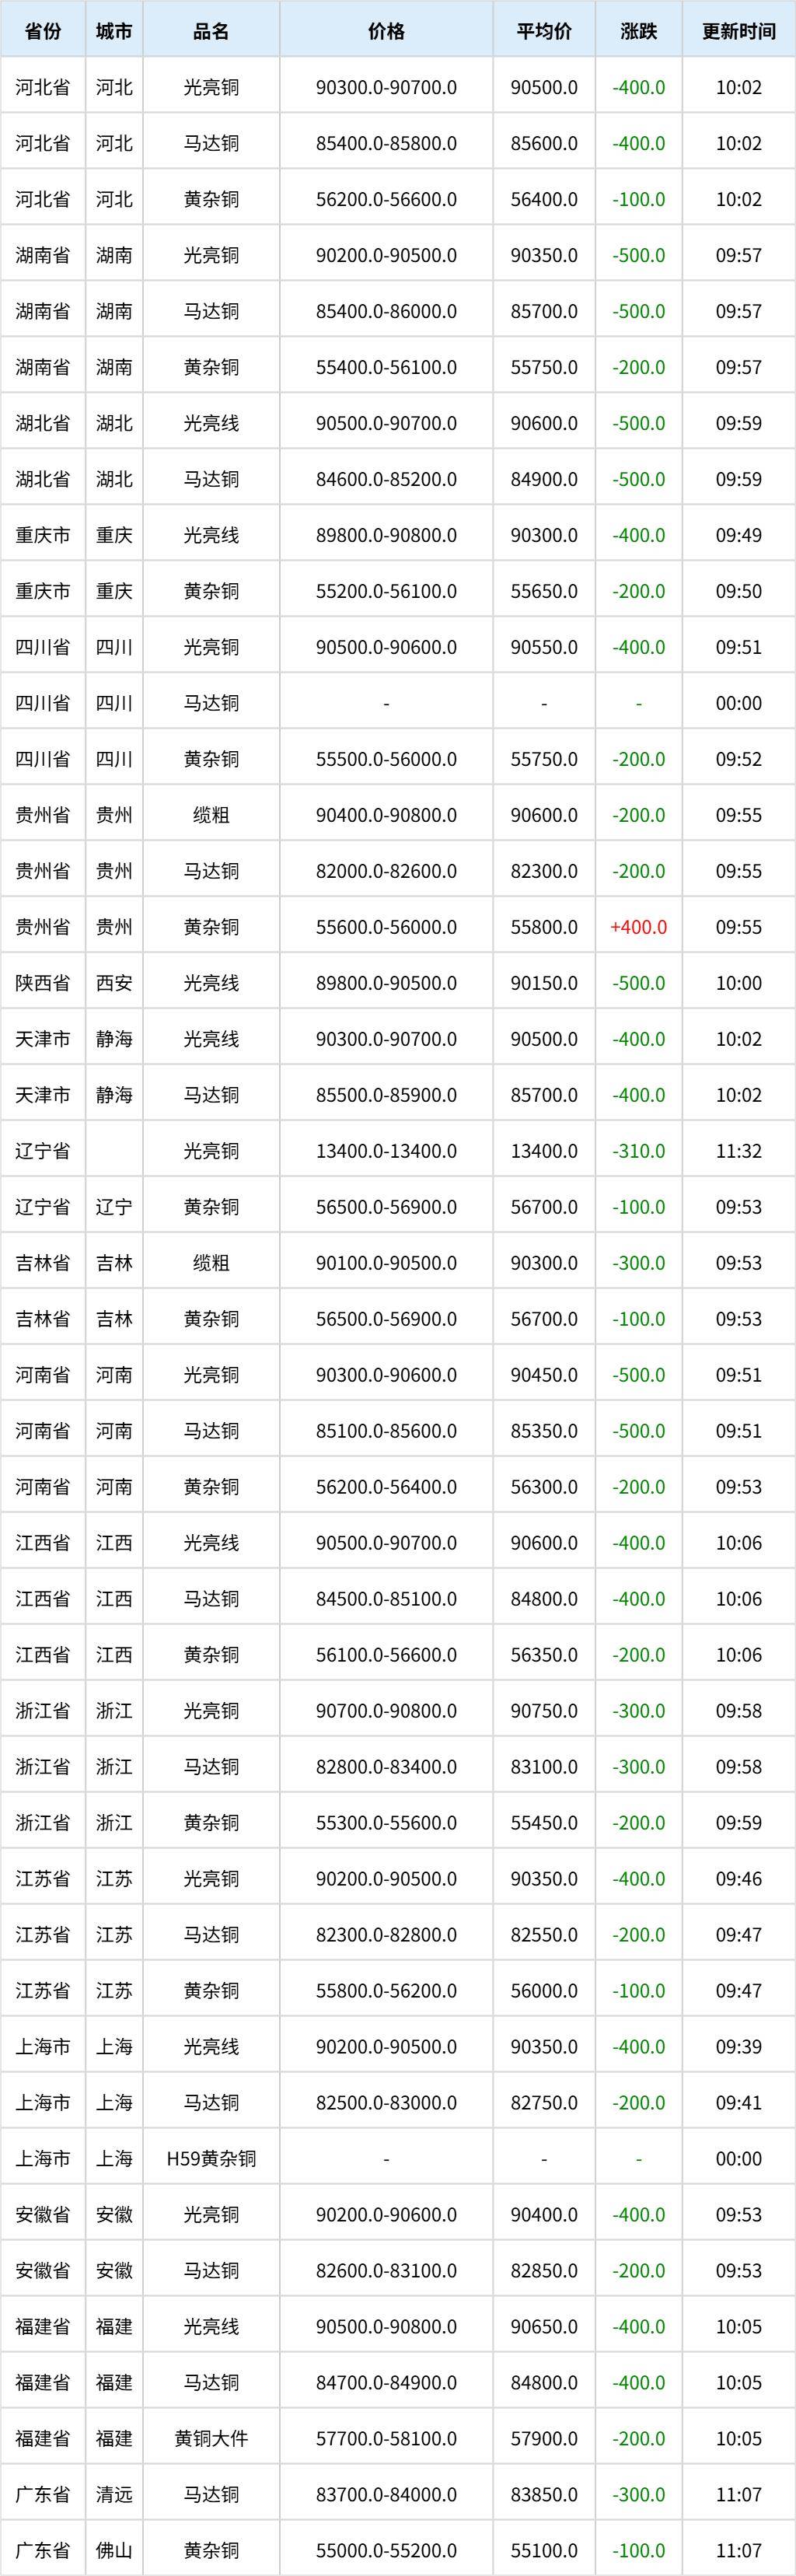Select the 55100.0 average price cell

pyautogui.click(x=544, y=2551)
